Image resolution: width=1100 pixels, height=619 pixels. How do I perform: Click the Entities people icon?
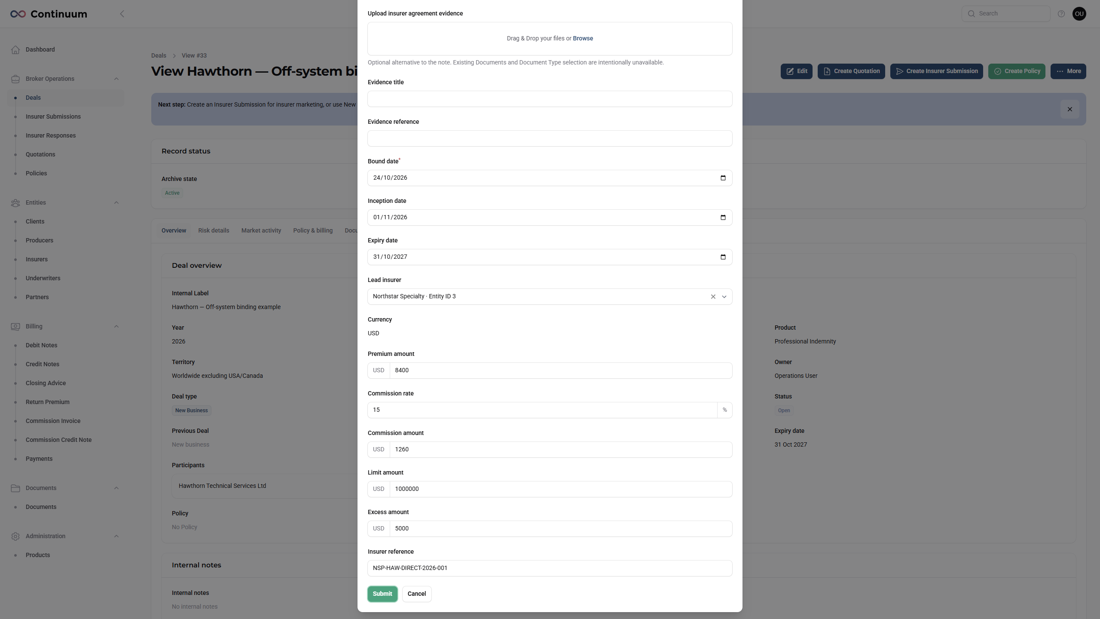15,203
